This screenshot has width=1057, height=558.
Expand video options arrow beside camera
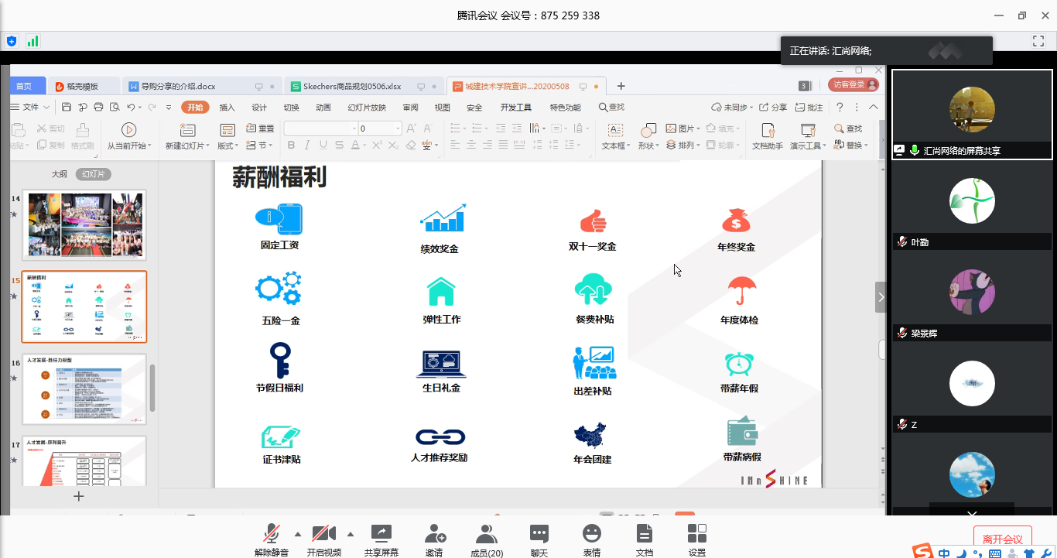pos(351,534)
